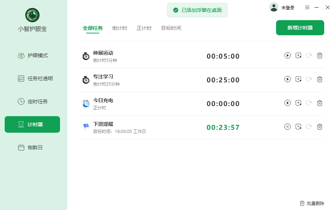This screenshot has height=210, width=335.
Task: Remove 下班提醒 from the floating window
Action: (298, 127)
